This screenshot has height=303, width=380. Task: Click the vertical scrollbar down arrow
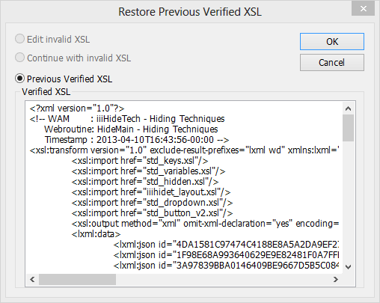[348, 267]
